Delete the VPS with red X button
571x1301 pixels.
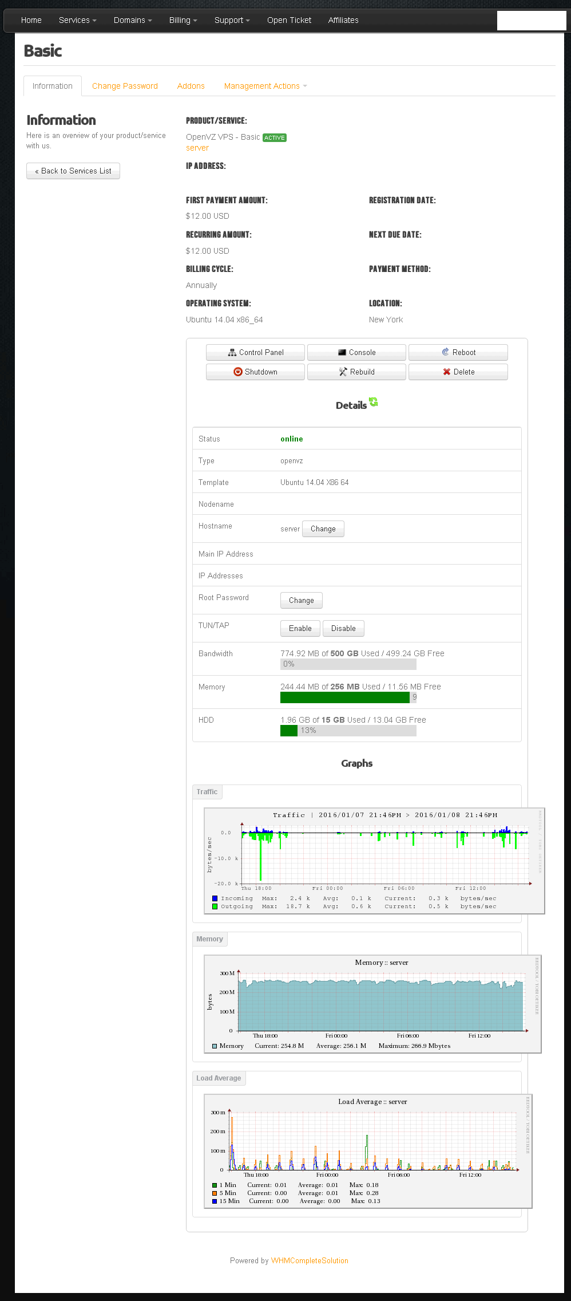[458, 372]
